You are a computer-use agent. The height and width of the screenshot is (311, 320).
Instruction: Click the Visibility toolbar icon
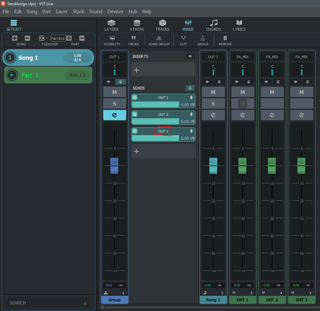(x=112, y=38)
